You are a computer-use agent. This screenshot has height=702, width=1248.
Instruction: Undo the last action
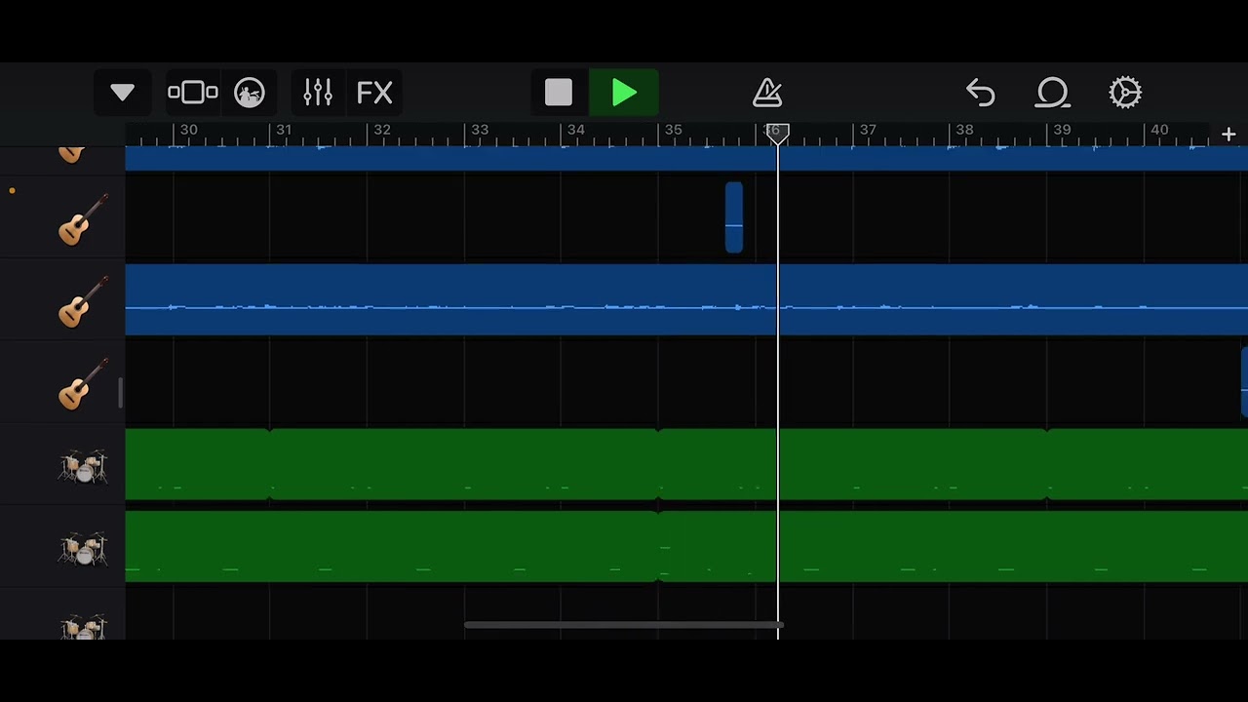point(981,93)
